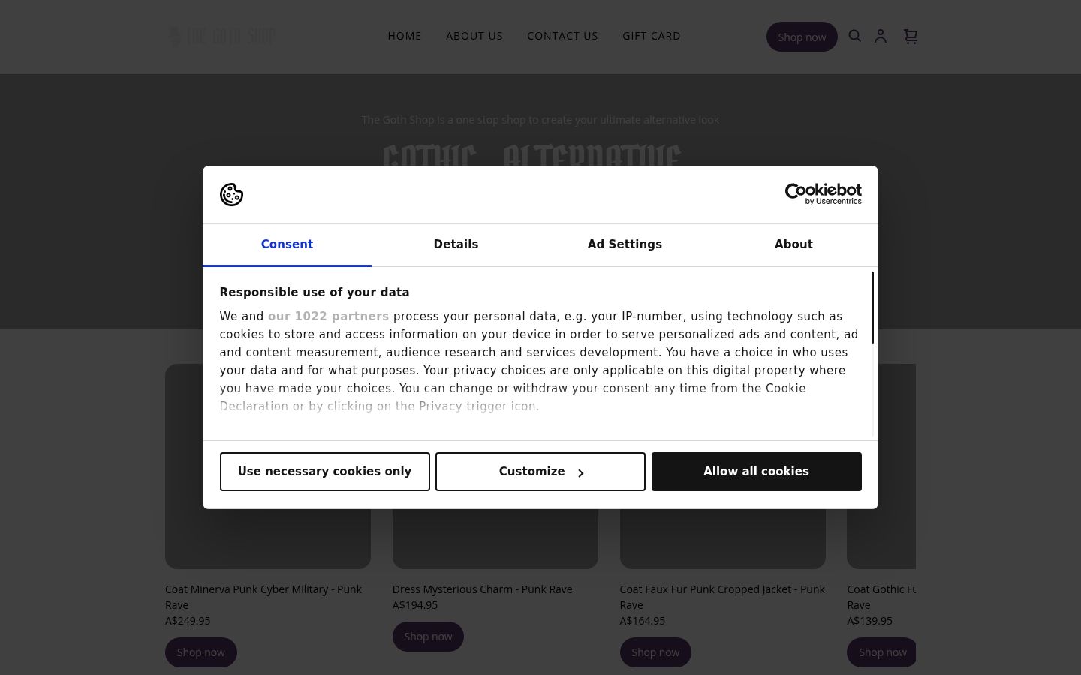Open the account user icon
1081x675 pixels.
coord(881,36)
